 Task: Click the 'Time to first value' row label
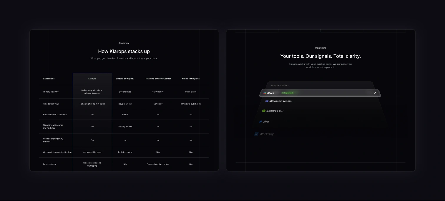(x=51, y=104)
